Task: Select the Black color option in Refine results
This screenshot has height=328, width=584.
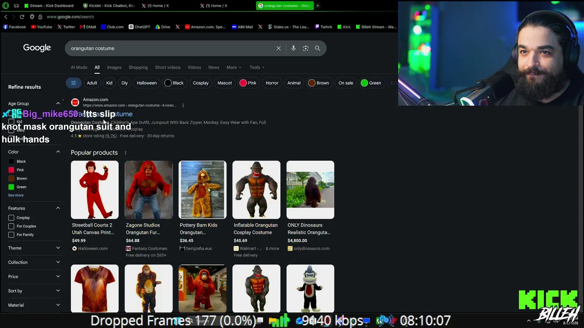Action: 11,161
